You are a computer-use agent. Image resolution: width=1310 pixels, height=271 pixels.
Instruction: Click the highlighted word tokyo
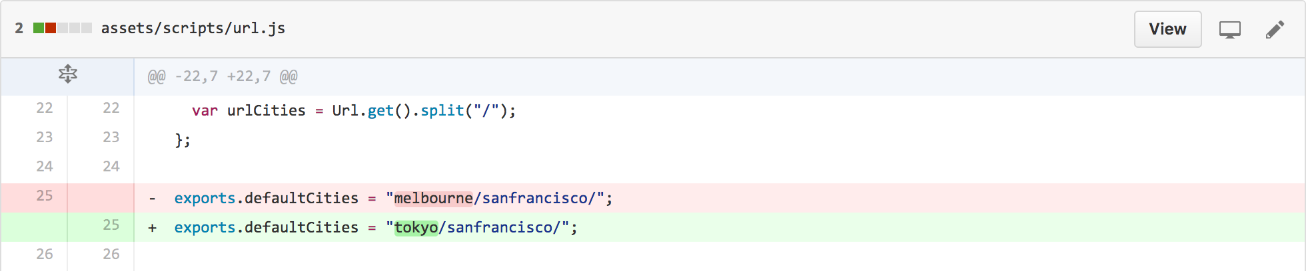coord(416,227)
